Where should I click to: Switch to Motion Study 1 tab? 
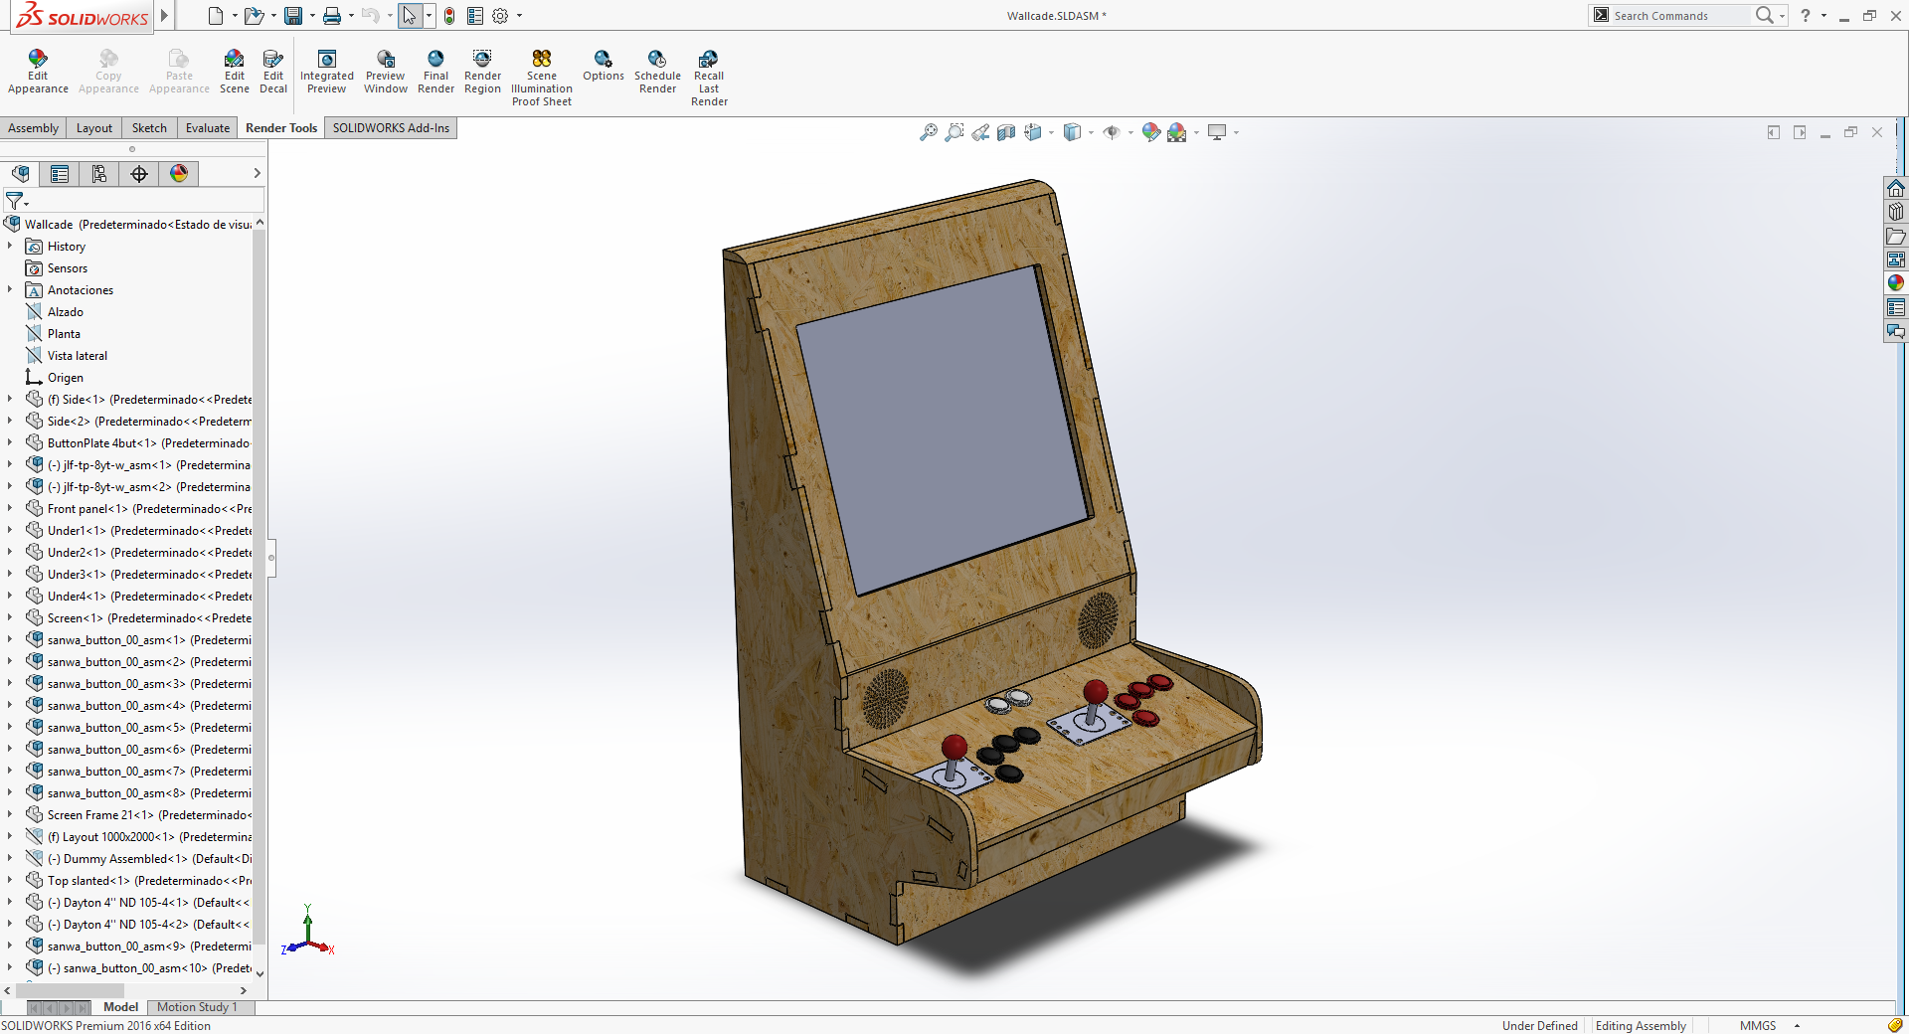pos(197,1007)
